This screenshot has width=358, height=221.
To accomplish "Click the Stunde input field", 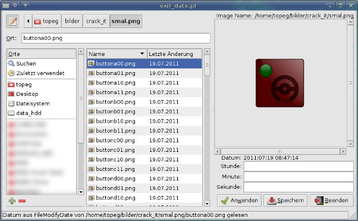I will point(299,166).
